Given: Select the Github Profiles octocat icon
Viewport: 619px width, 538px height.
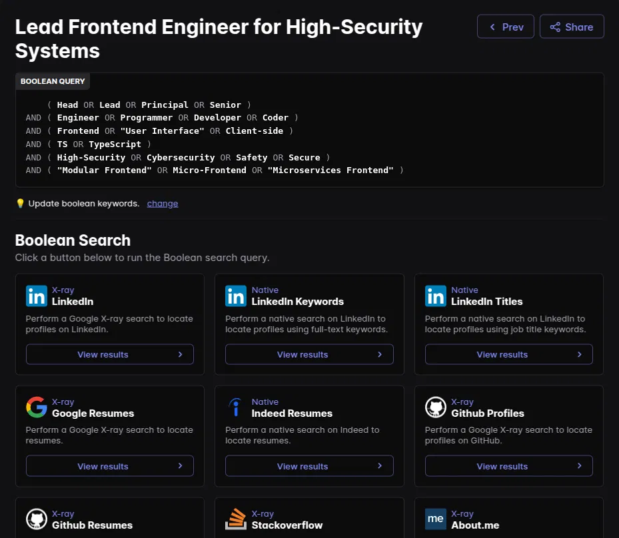Looking at the screenshot, I should (435, 407).
